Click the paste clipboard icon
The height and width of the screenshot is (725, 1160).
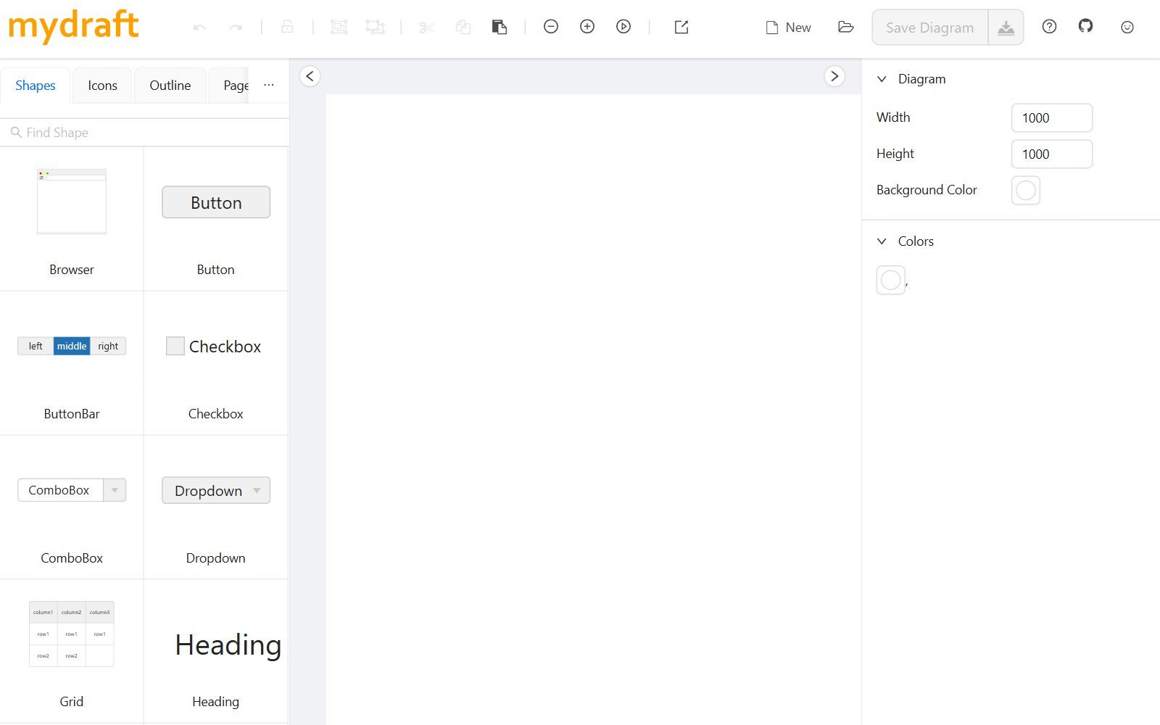(499, 28)
